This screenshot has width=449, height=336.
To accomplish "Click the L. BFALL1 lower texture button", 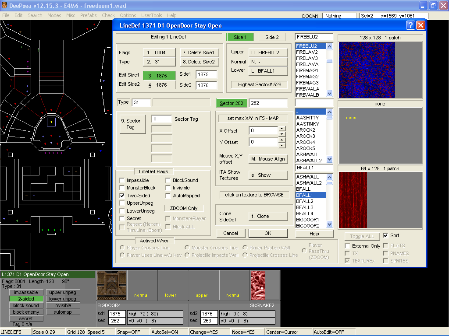I will click(268, 71).
